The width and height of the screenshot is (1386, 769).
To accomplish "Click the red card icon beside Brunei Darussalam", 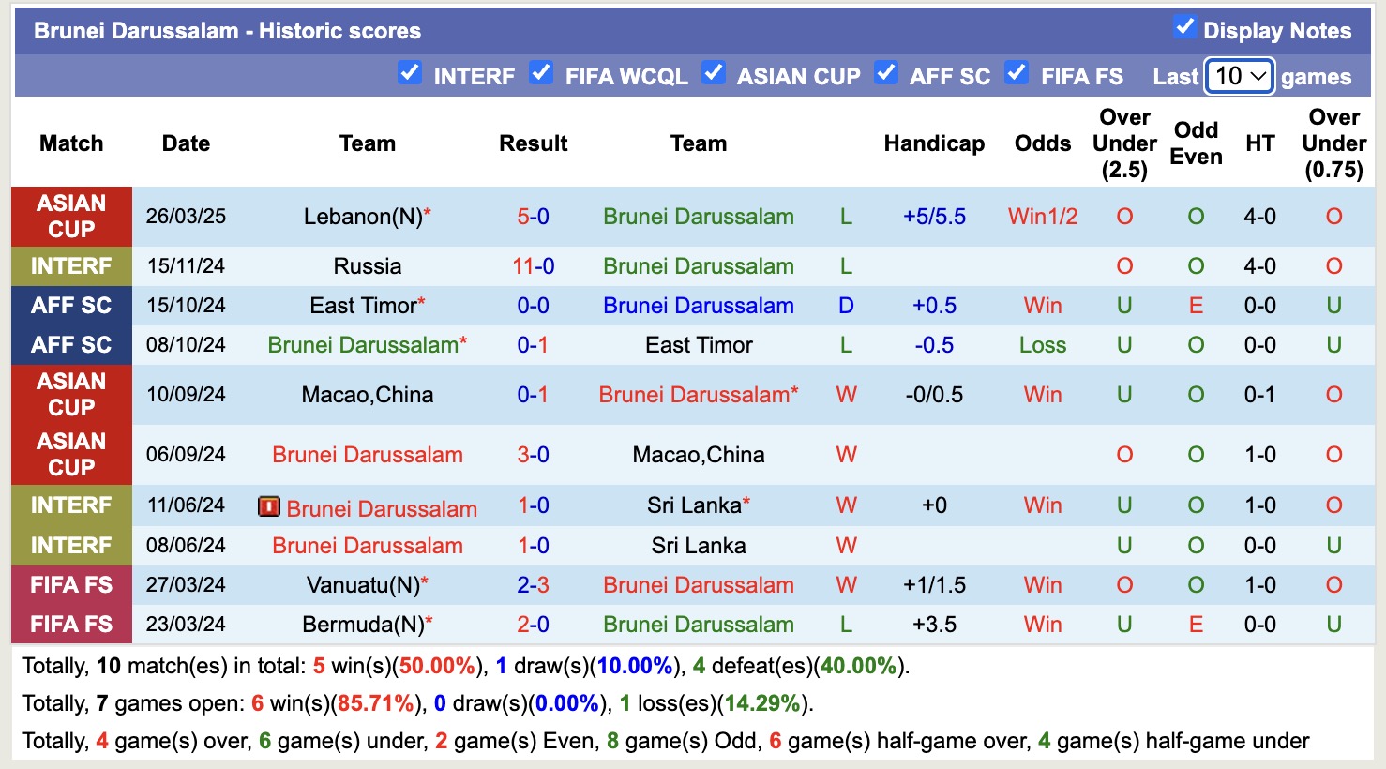I will 269,507.
